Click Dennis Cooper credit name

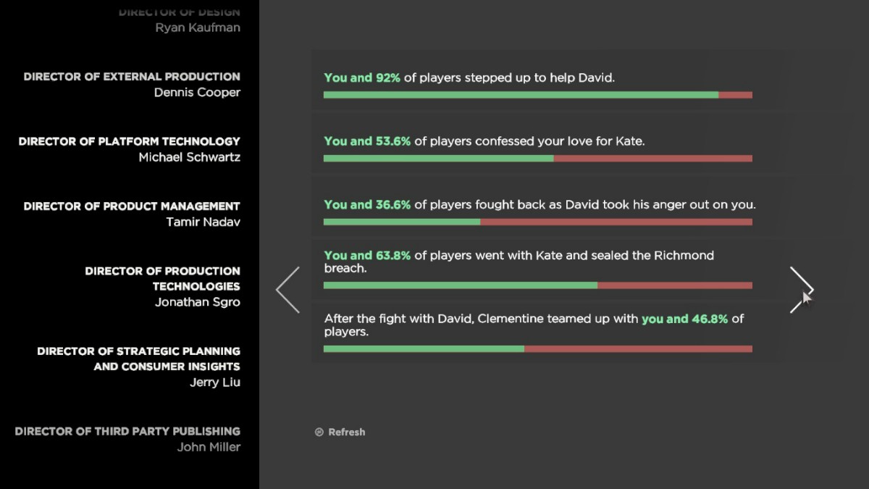(x=197, y=93)
